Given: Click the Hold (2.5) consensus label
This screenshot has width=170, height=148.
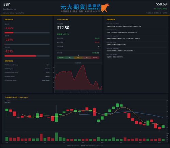Looking at the screenshot, I should point(96,53).
